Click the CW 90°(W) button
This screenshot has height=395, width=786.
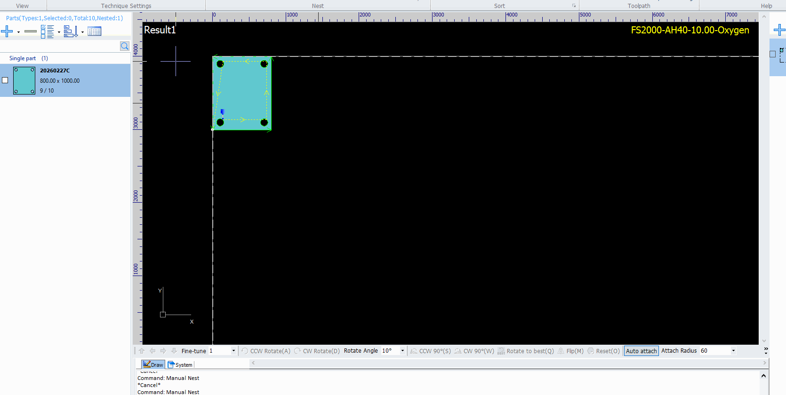[x=474, y=351]
